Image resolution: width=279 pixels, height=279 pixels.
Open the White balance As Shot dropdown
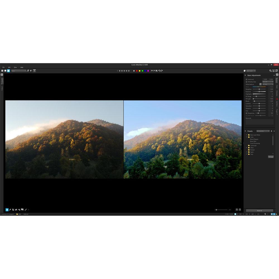point(268,84)
